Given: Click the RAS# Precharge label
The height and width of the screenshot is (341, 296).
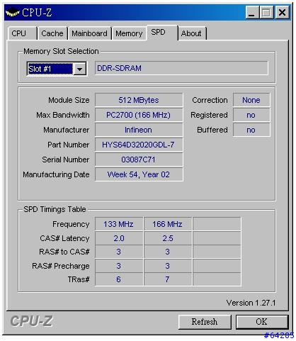Looking at the screenshot, I should coord(61,266).
